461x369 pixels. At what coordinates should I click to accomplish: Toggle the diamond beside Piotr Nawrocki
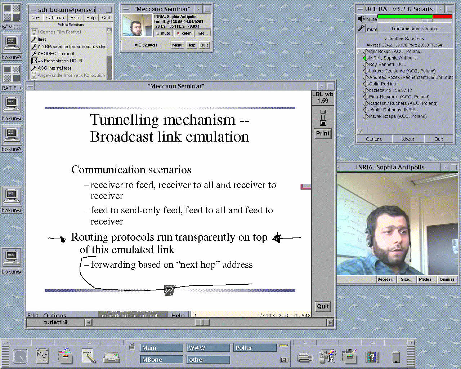coord(366,97)
